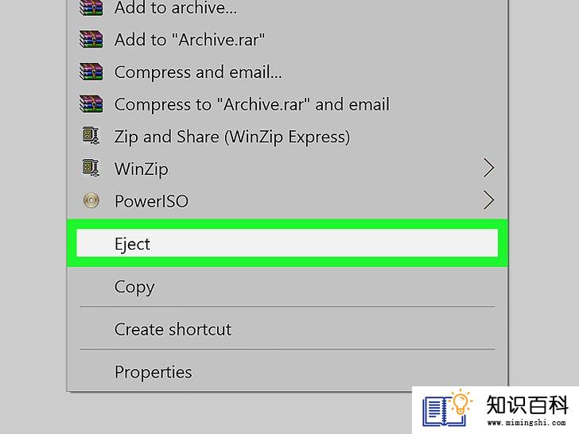Click the PowerISO disc icon
This screenshot has height=434, width=579.
pyautogui.click(x=91, y=201)
